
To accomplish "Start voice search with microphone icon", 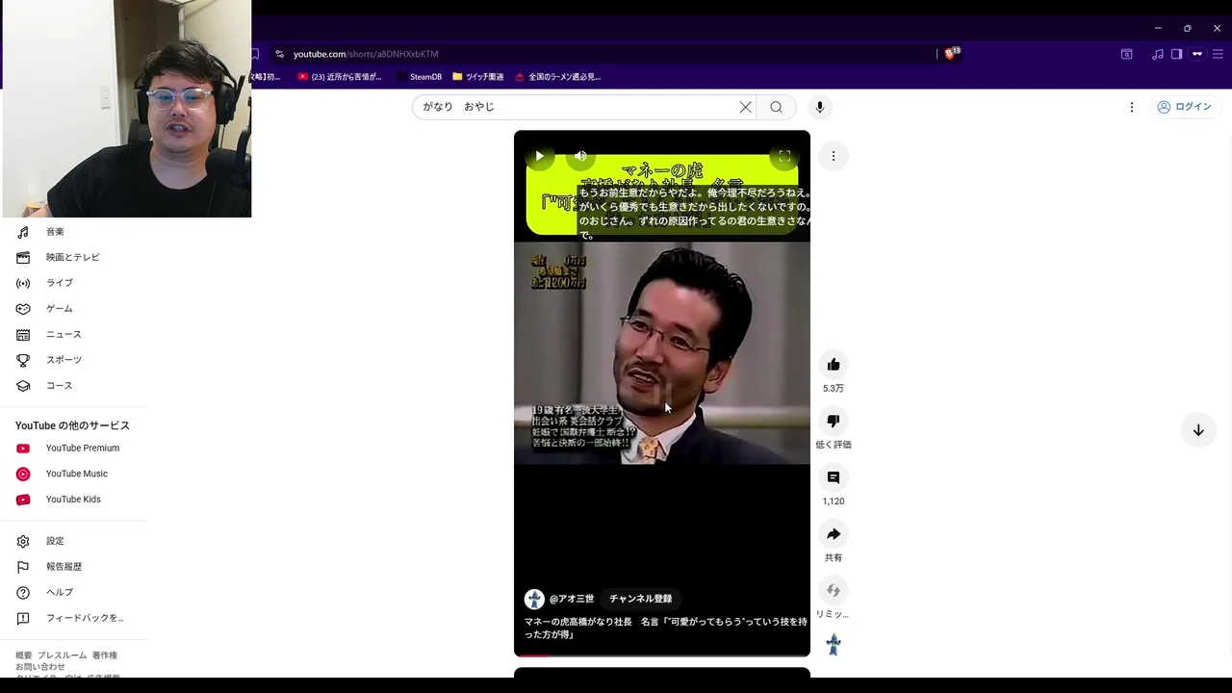I will [x=820, y=107].
